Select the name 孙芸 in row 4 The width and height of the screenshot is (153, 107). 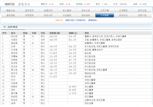click(13, 47)
